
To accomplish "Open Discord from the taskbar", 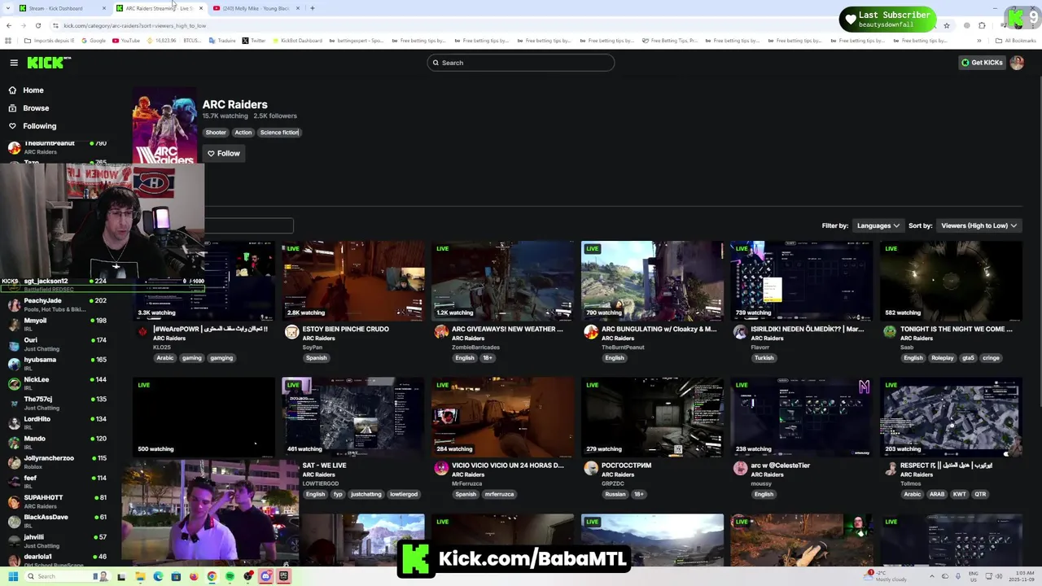I will click(265, 576).
